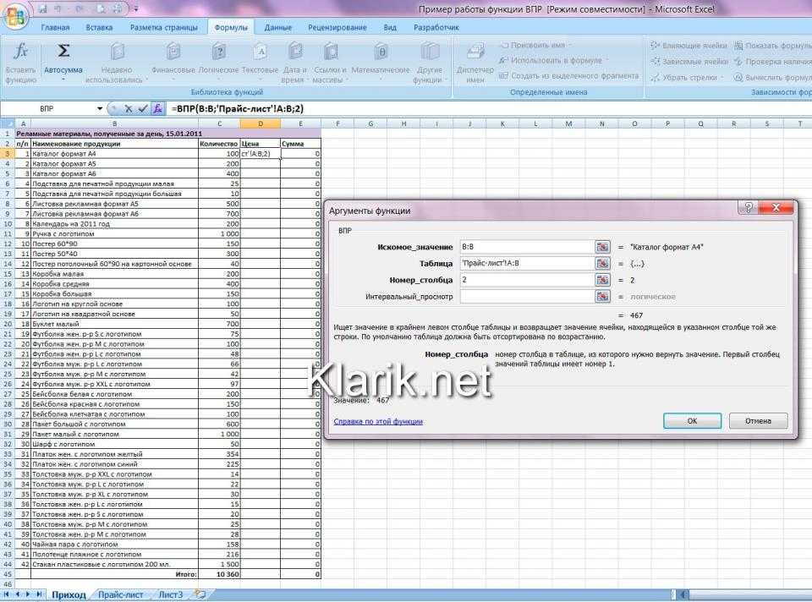Open Lookup and Reference functions library
Screen dimensions: 812x602
coord(330,63)
